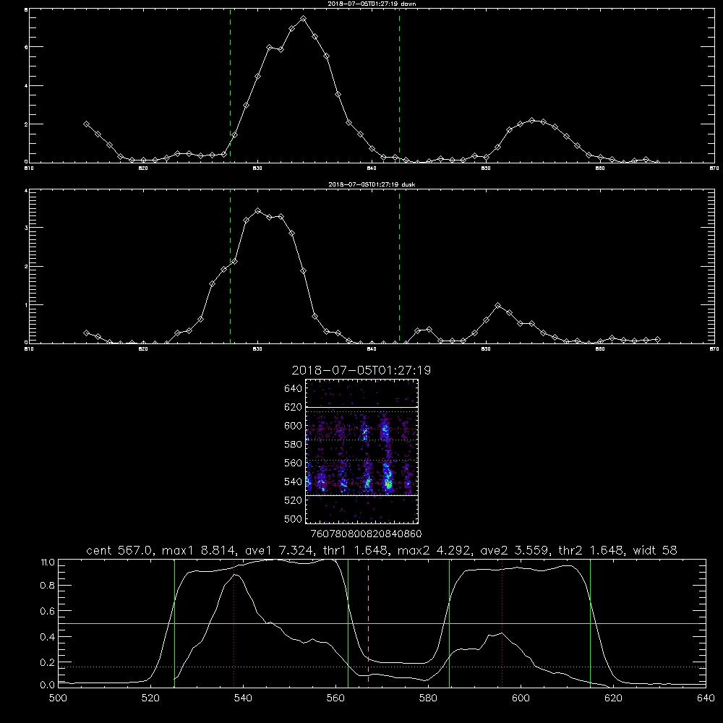The width and height of the screenshot is (723, 723).
Task: Click the 'ave2 3.559' value
Action: click(515, 550)
